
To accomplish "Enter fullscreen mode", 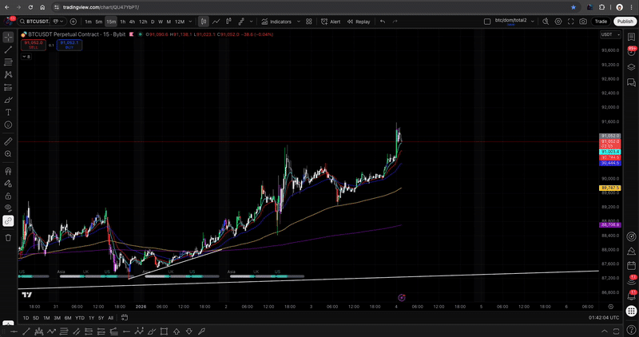I will coord(570,22).
